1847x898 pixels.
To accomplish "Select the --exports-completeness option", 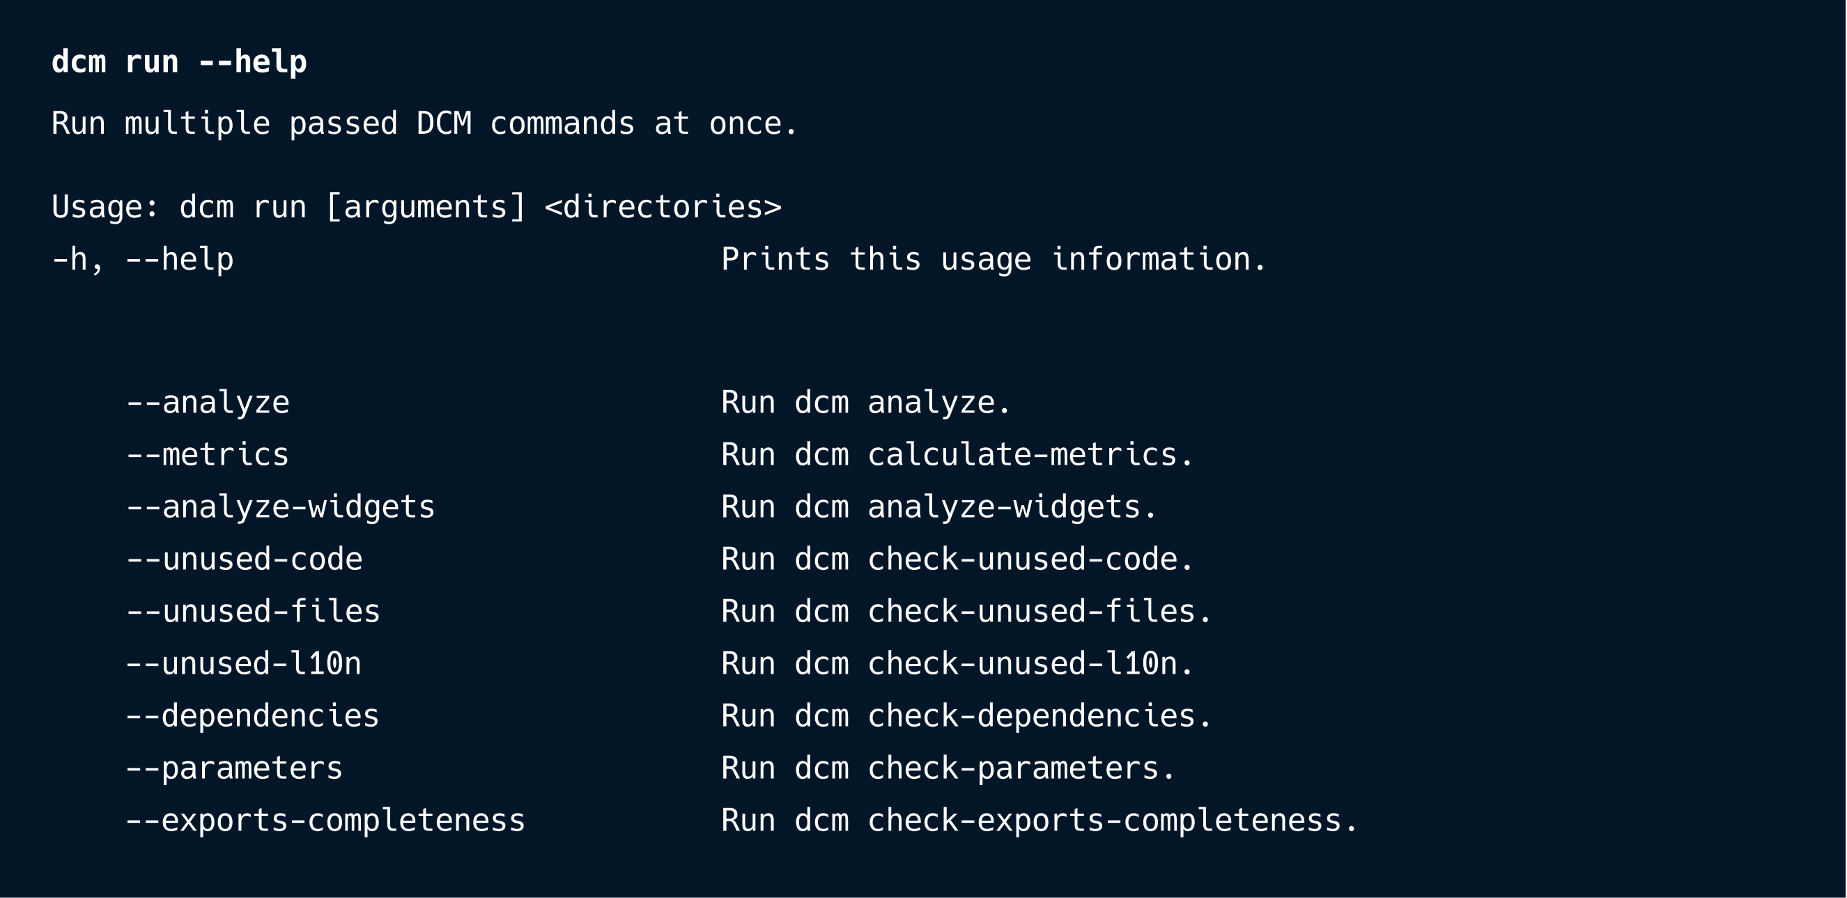I will [x=325, y=821].
